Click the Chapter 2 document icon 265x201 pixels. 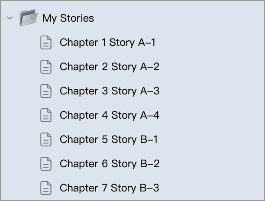pyautogui.click(x=45, y=67)
